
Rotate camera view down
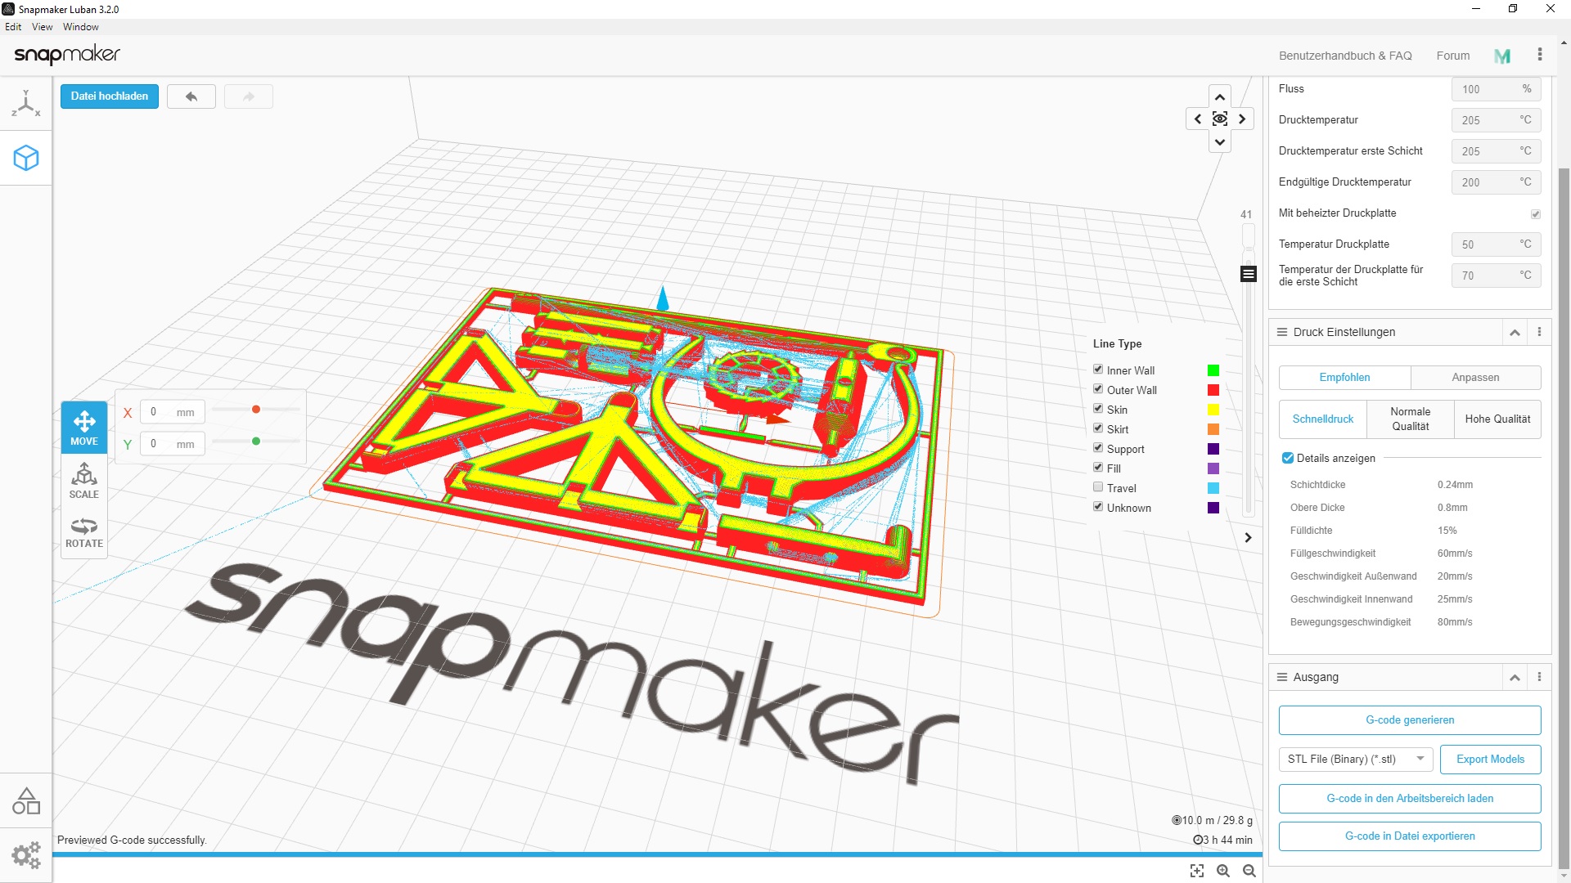pos(1220,141)
